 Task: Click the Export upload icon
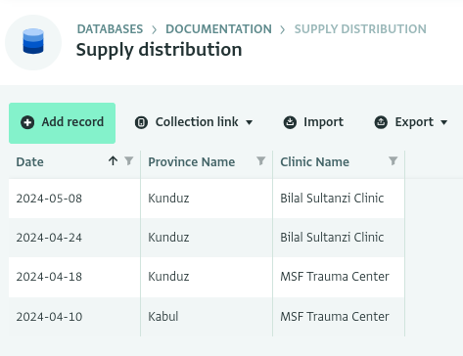pyautogui.click(x=381, y=122)
